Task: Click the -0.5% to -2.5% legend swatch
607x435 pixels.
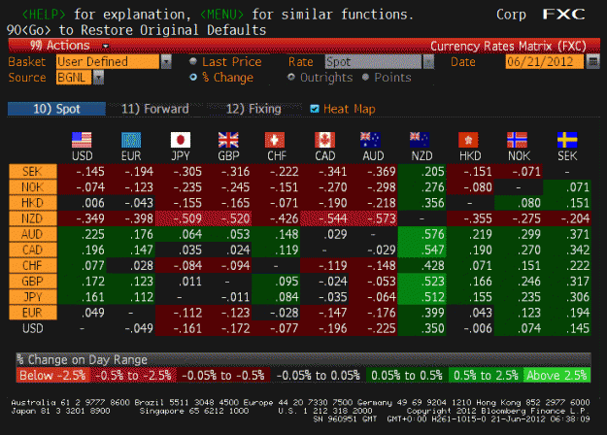Action: 133,375
